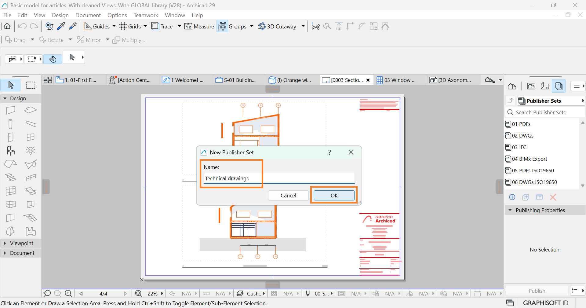Viewport: 586px width, 308px height.
Task: Expand the Document toolbox section
Action: (x=5, y=253)
